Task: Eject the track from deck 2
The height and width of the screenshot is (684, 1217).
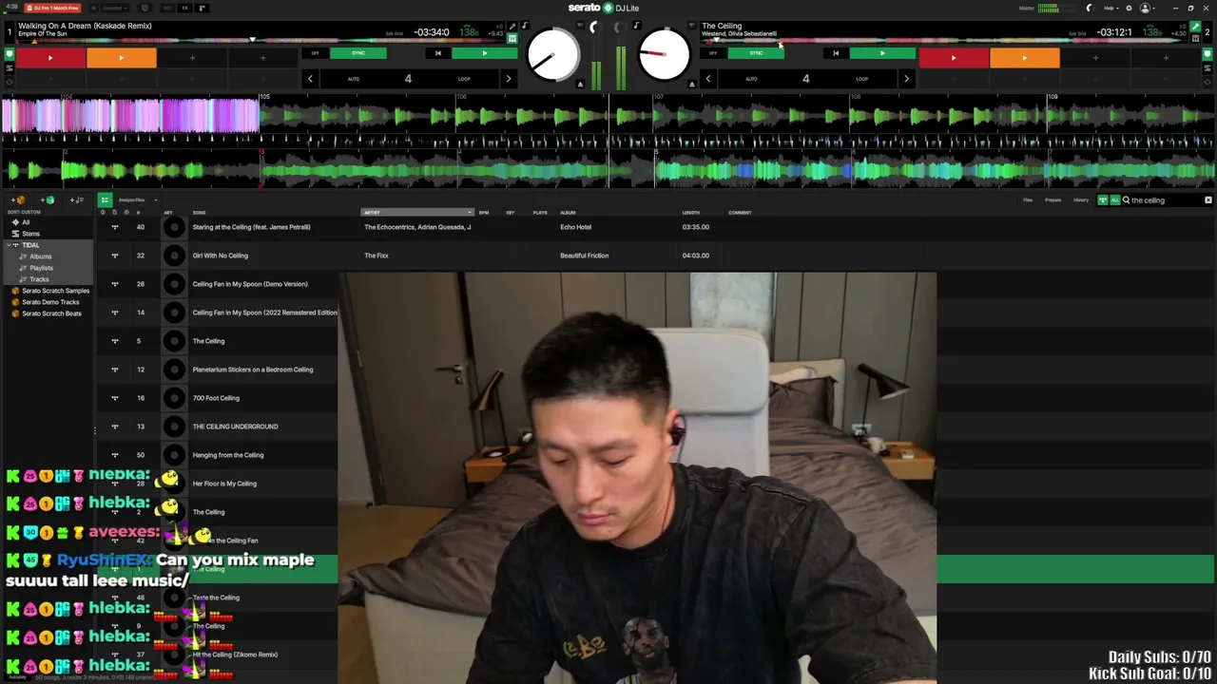Action: [691, 84]
